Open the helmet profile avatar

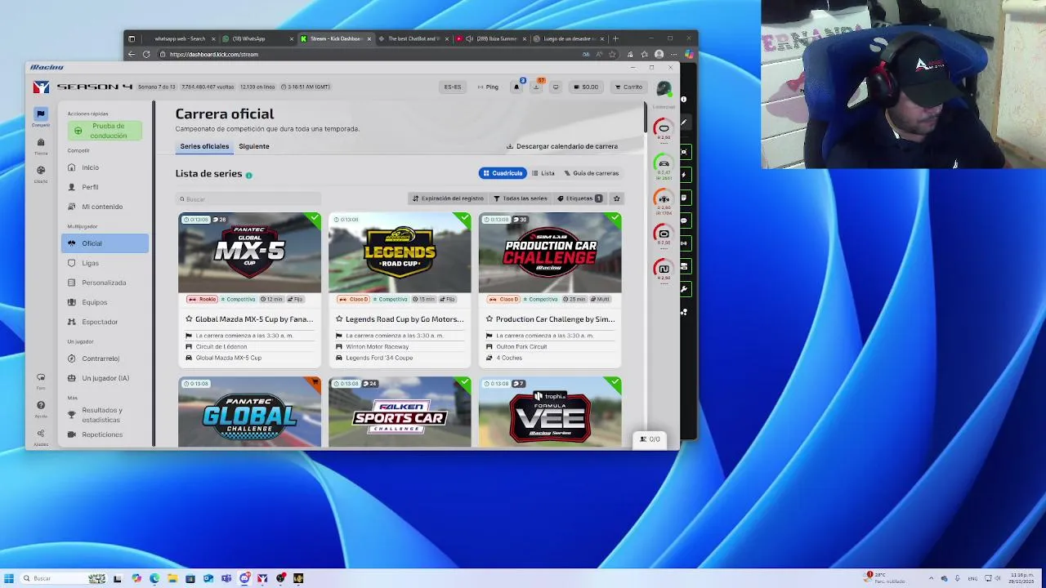tap(664, 87)
